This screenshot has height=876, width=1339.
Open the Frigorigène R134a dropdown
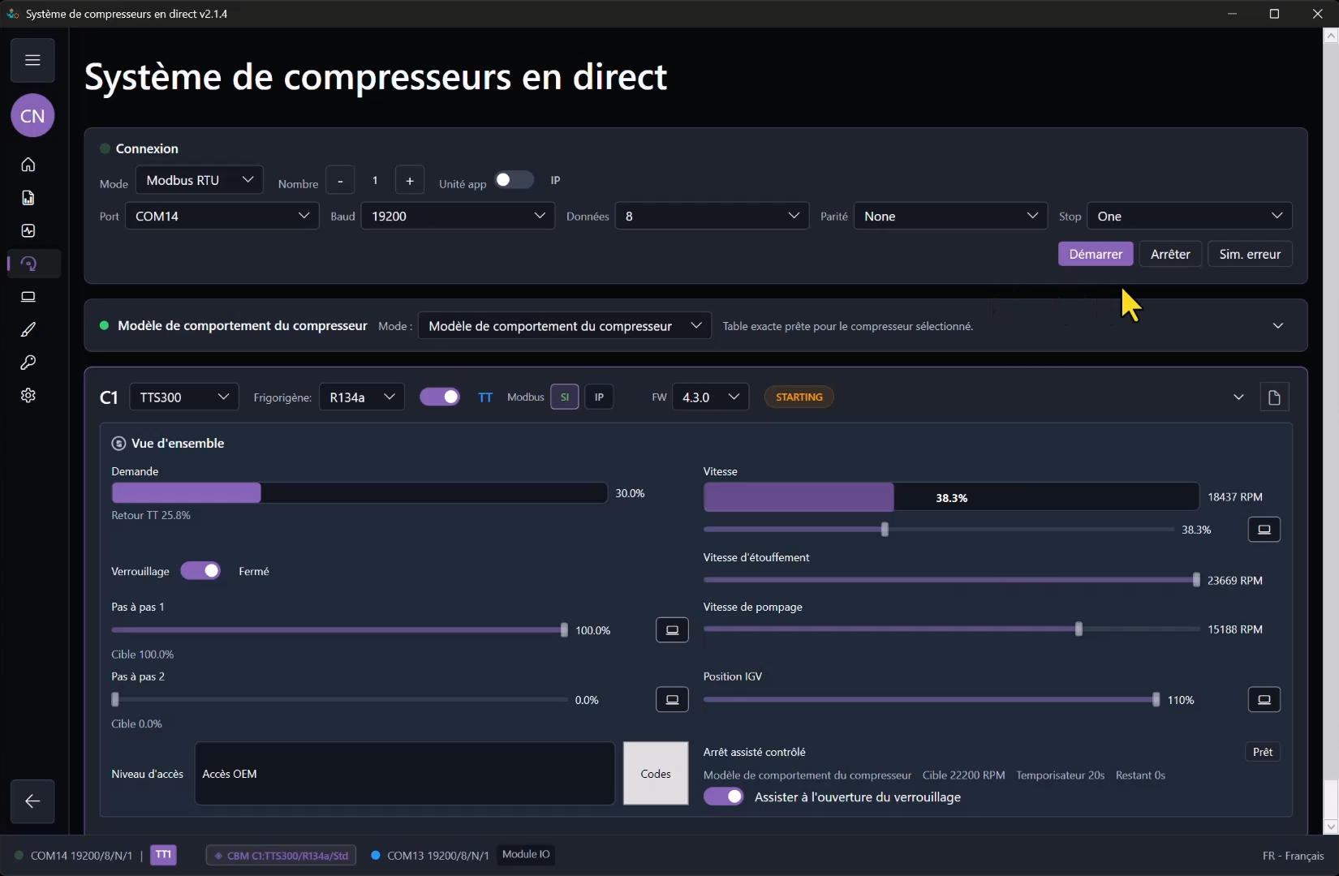tap(361, 397)
